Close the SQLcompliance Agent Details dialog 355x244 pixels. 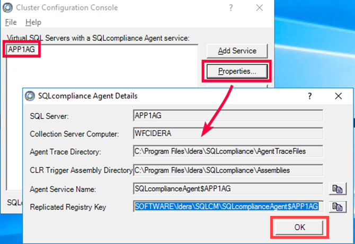click(x=339, y=96)
